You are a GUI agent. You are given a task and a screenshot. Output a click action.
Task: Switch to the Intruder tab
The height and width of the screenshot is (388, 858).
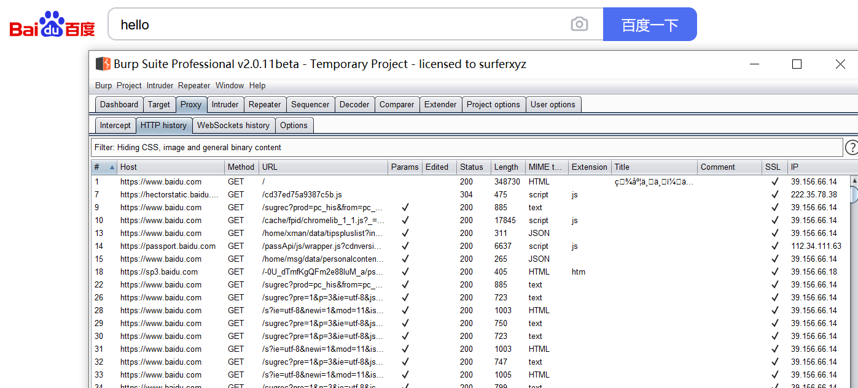click(225, 105)
